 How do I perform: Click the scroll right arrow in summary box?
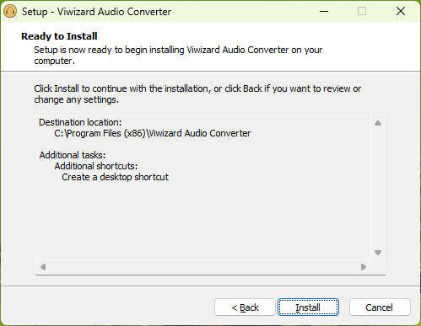coord(364,267)
